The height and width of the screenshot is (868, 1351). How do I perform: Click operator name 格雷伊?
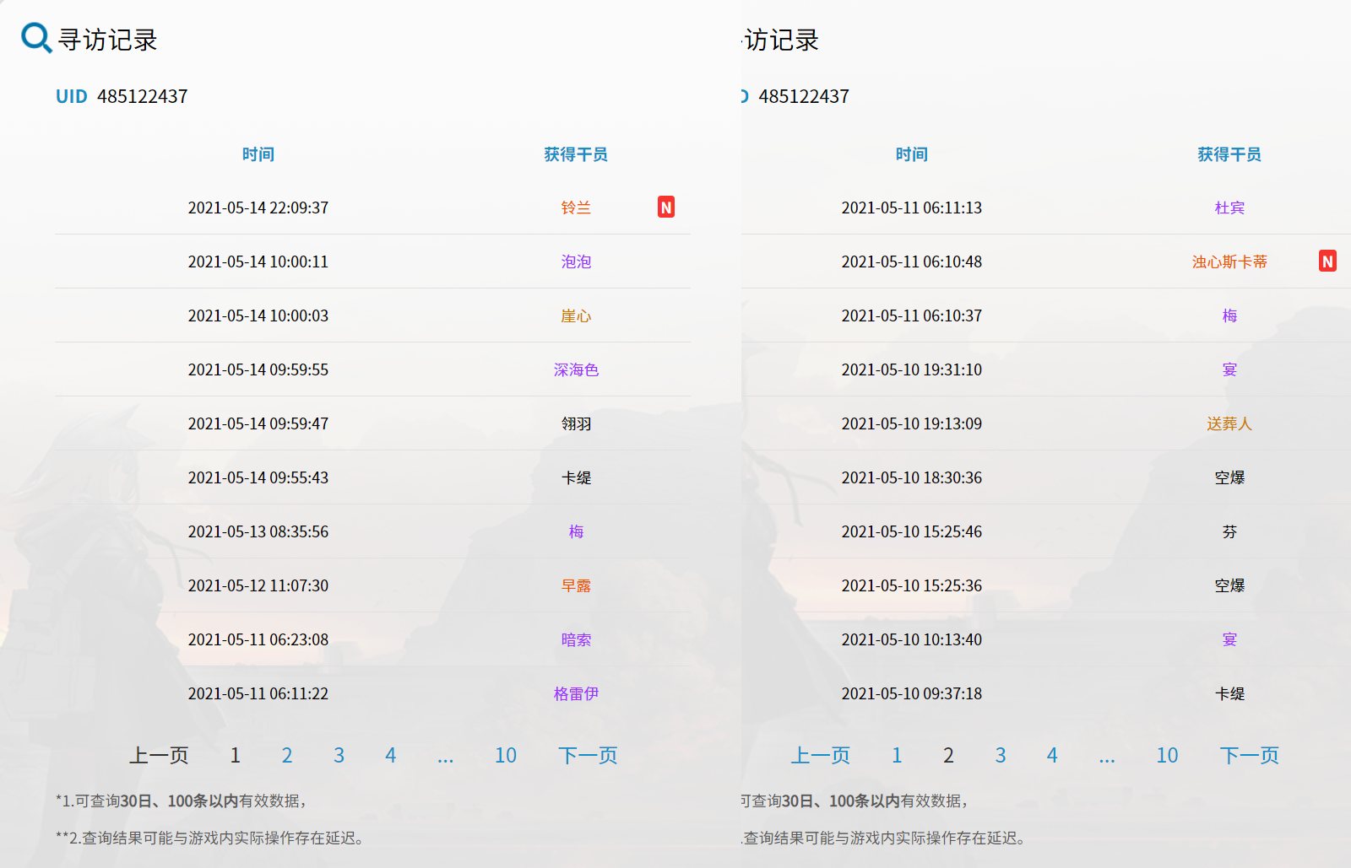576,693
